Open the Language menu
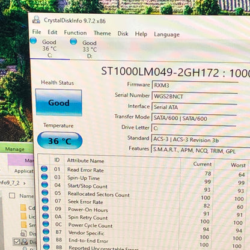The width and height of the screenshot is (250, 250). coord(166,34)
